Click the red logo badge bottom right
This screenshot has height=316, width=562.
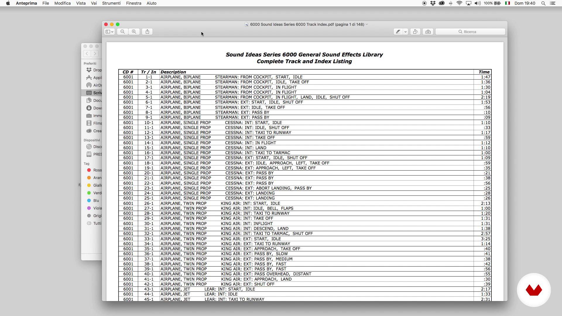click(x=534, y=290)
